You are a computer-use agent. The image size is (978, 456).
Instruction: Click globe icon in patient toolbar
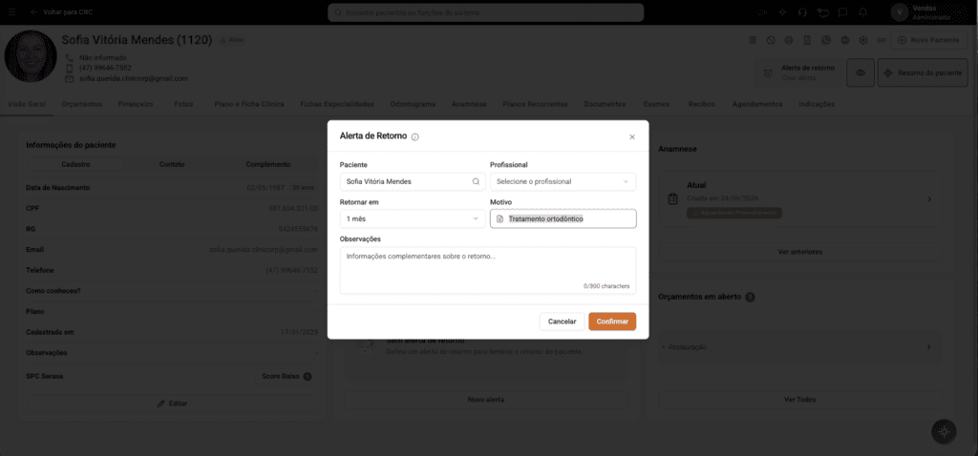[845, 40]
